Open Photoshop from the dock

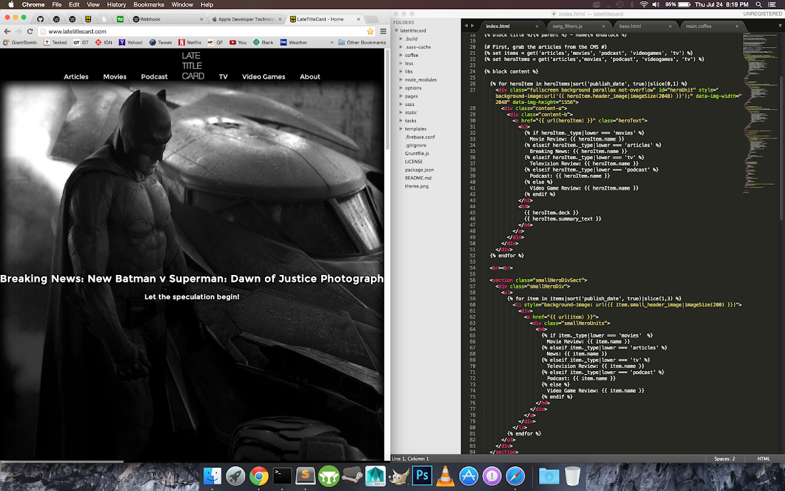423,475
